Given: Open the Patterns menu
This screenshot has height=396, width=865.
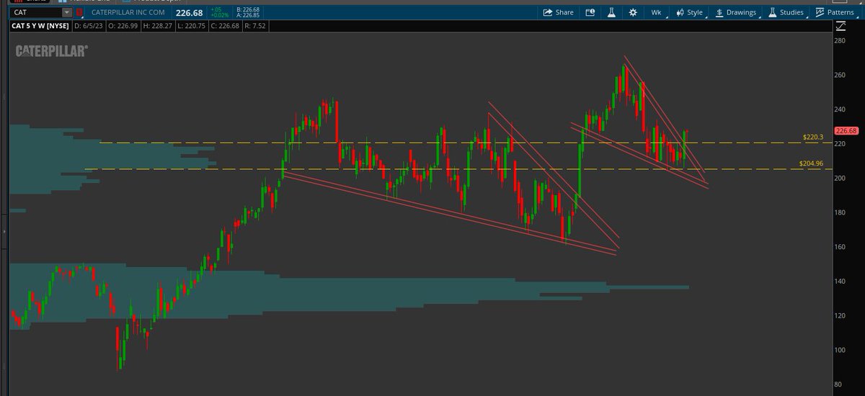Looking at the screenshot, I should click(835, 12).
